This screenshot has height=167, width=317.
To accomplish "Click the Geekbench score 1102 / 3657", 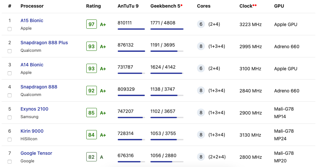I will [x=163, y=111].
